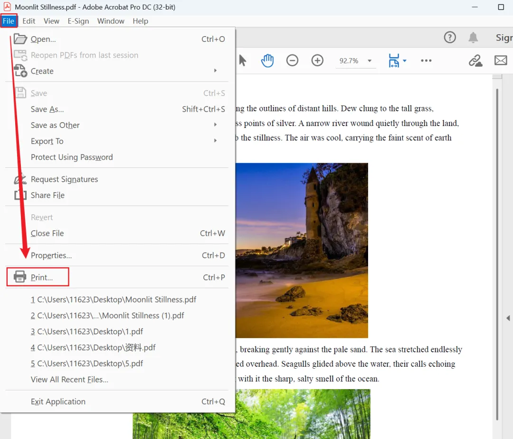Image resolution: width=513 pixels, height=439 pixels.
Task: Click the zoom out minus icon
Action: (292, 60)
